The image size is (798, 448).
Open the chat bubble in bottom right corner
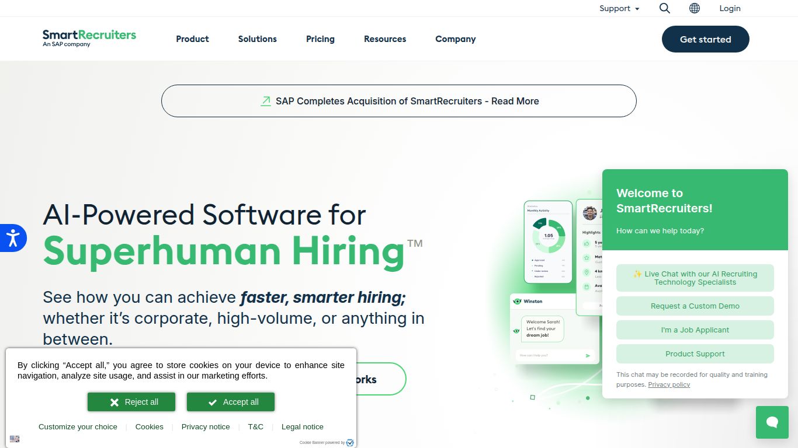click(772, 422)
